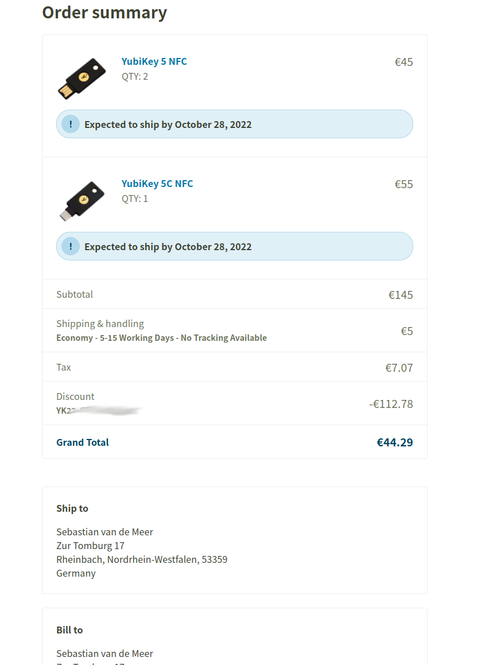The image size is (497, 665).
Task: Click the info icon under YubiKey 5 NFC
Action: [71, 124]
